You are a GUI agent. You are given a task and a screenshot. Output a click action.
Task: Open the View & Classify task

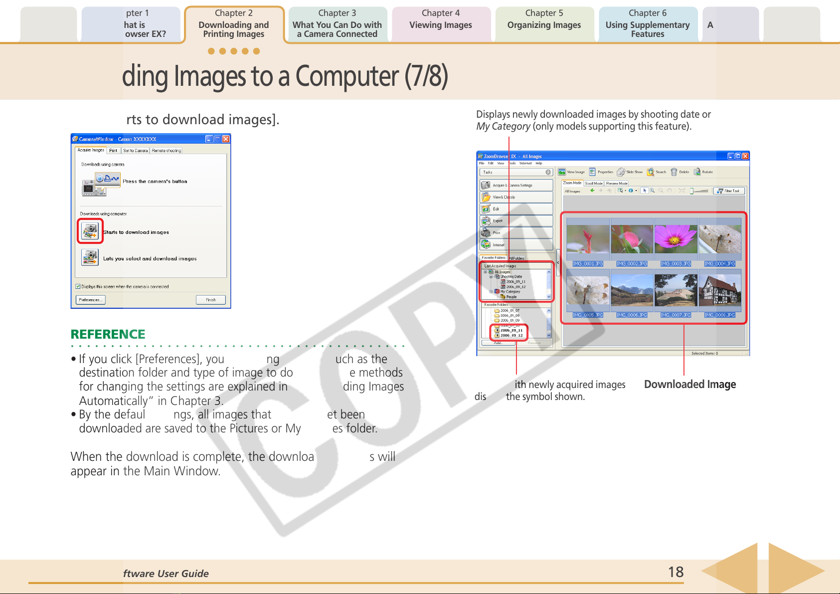pos(516,197)
